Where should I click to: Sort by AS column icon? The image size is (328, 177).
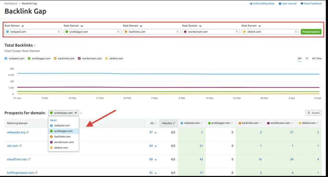pyautogui.click(x=156, y=123)
